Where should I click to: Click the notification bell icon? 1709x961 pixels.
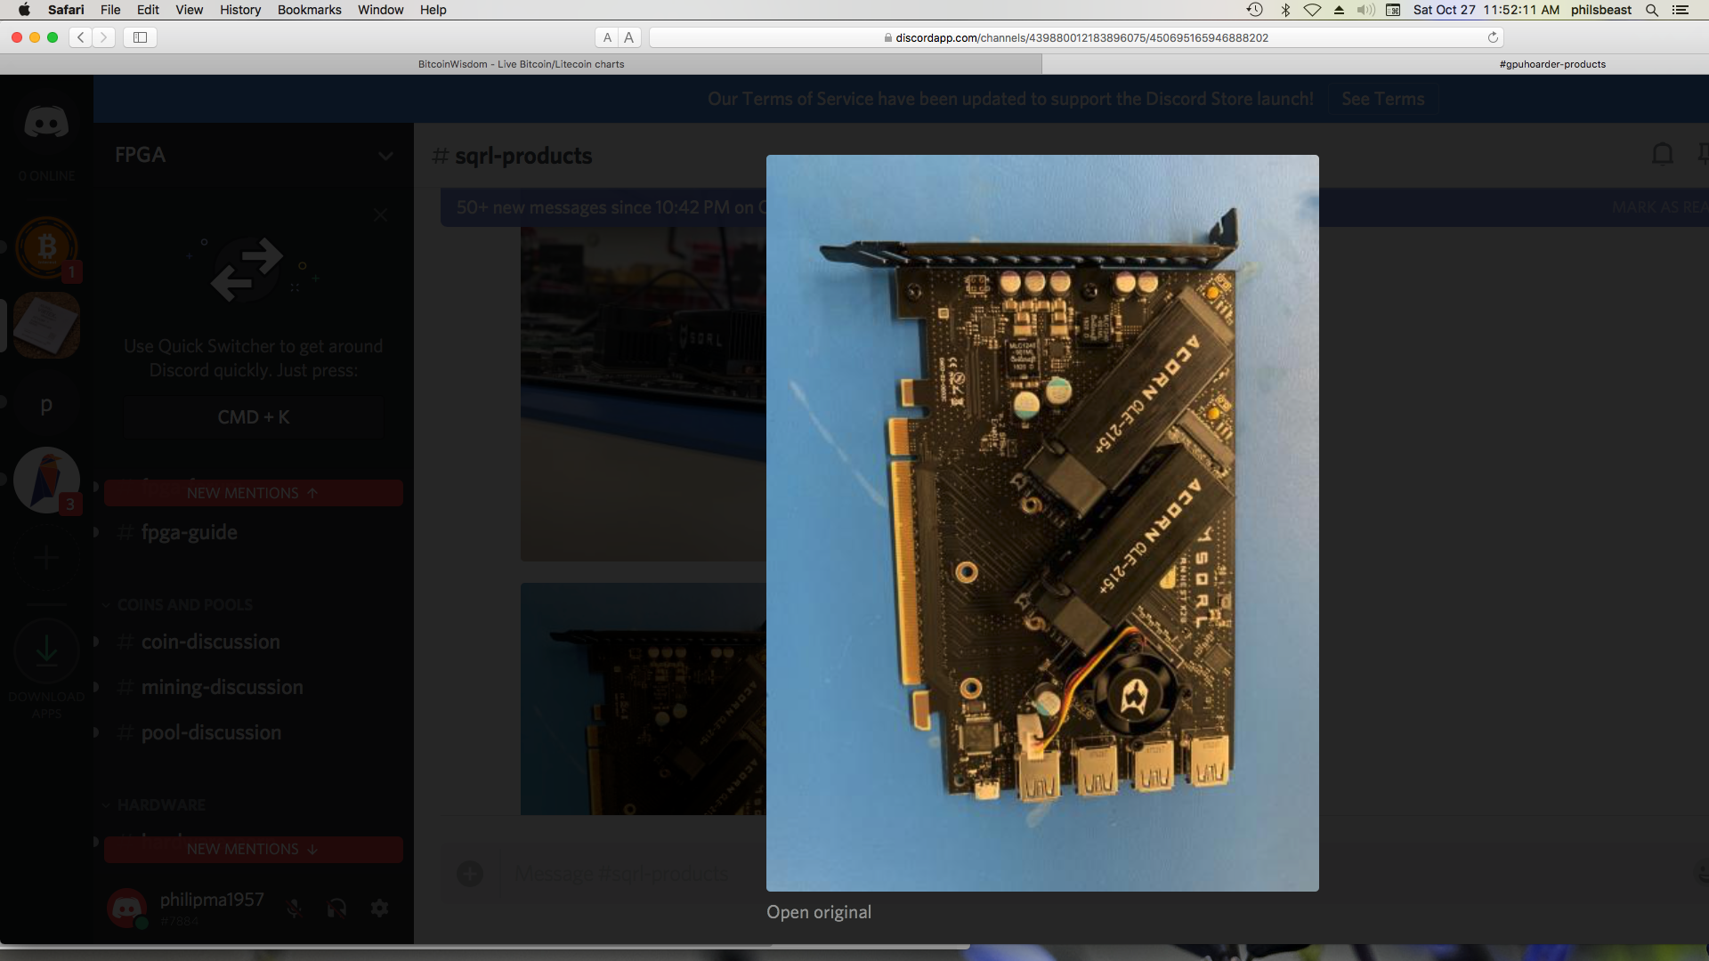(1662, 154)
